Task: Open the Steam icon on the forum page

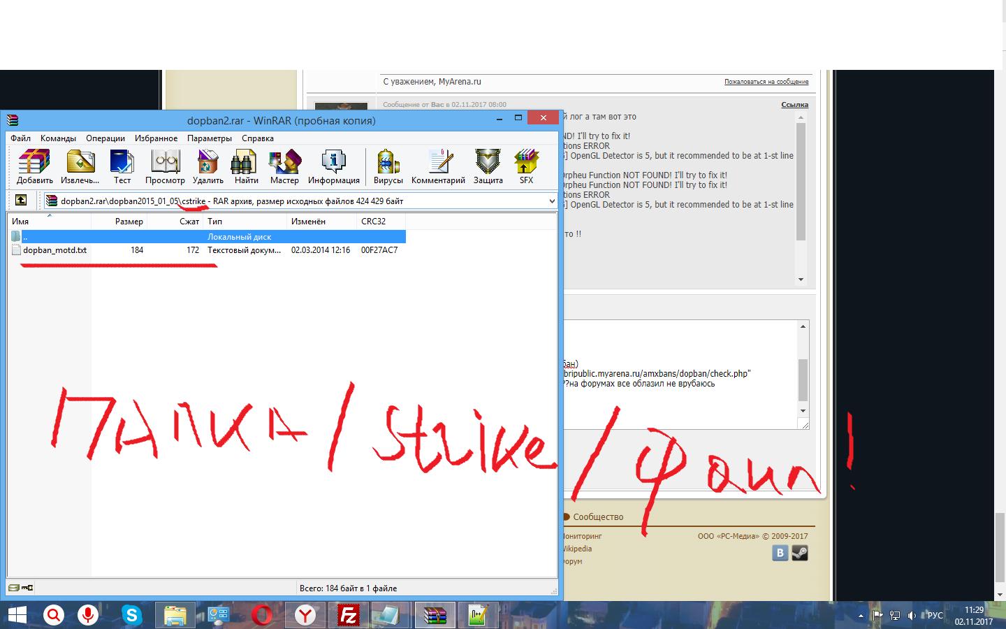Action: pyautogui.click(x=799, y=553)
